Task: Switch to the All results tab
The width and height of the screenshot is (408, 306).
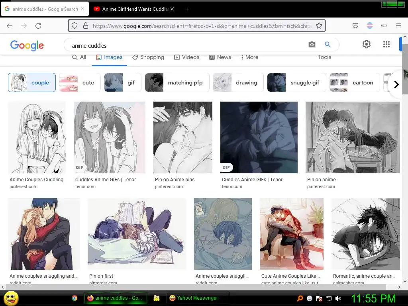Action: point(79,57)
